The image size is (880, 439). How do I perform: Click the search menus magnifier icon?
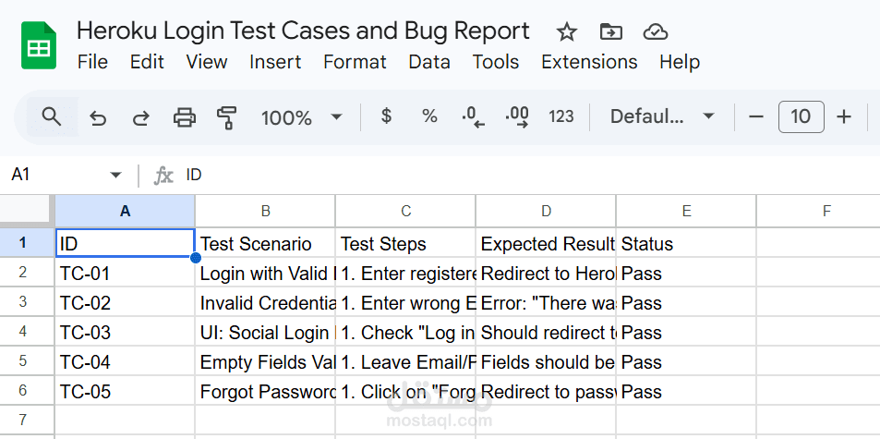[52, 116]
